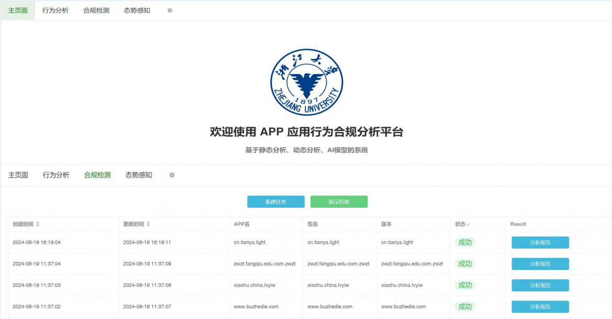Viewport: 612px width, 319px height.
Task: Select creation time 2024-08-19 16:19:04
Action: click(x=37, y=243)
